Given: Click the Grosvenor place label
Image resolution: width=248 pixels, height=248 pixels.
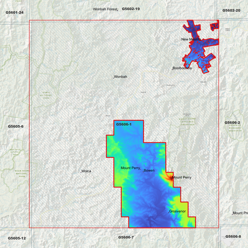Looking at the screenshot, I should [x=177, y=211].
